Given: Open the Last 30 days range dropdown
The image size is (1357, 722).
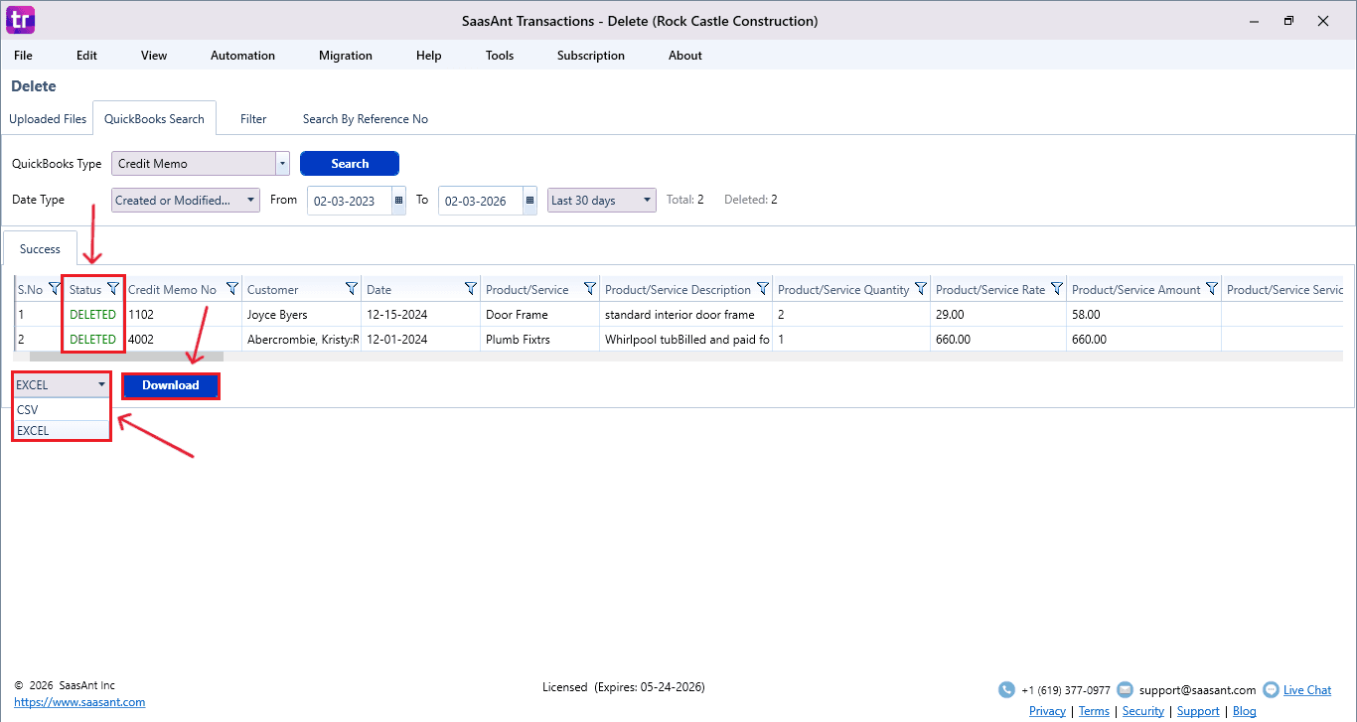Looking at the screenshot, I should point(602,201).
